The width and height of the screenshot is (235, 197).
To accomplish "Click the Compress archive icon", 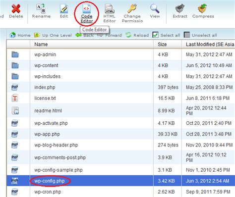I will point(203,8).
